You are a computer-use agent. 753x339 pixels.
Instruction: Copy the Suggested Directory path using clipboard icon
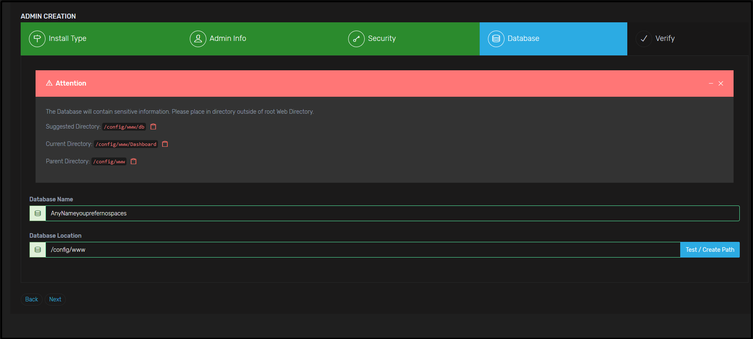[153, 127]
